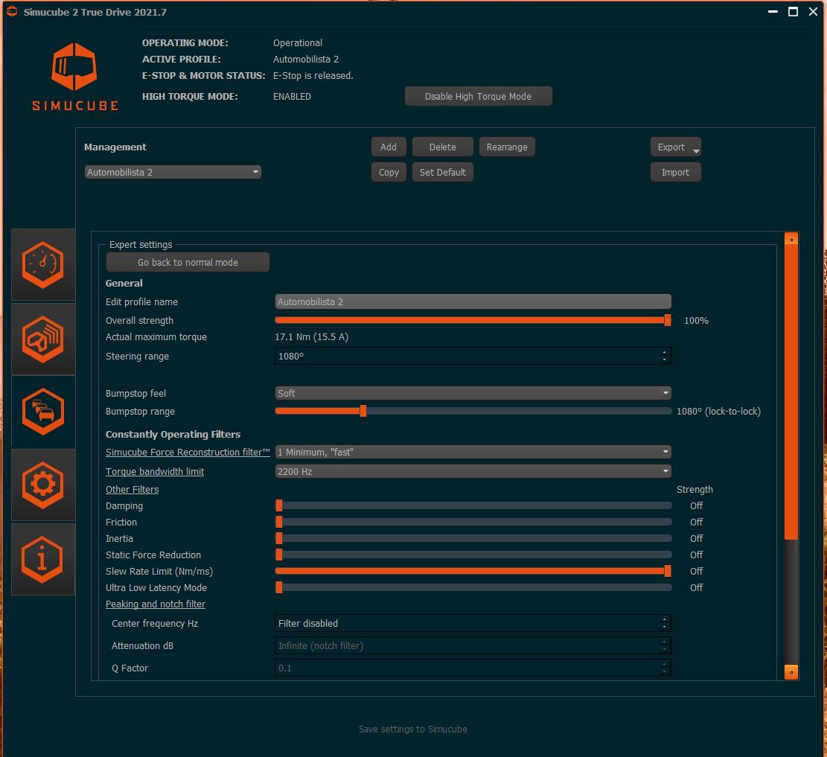Click the "1080° (lock-to-lock)" value text
This screenshot has height=757, width=827.
coord(719,411)
